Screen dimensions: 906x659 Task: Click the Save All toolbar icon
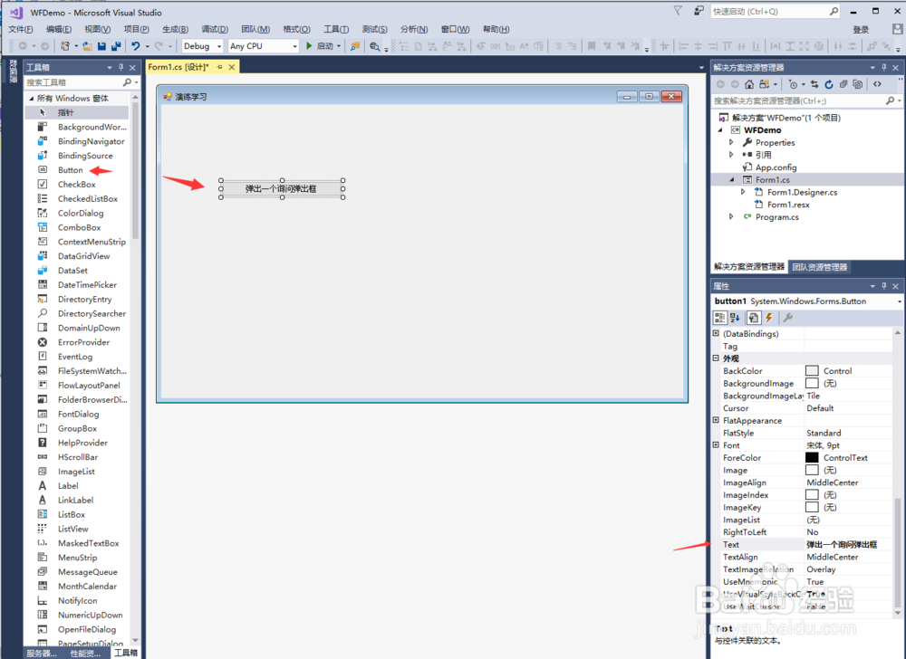click(116, 46)
